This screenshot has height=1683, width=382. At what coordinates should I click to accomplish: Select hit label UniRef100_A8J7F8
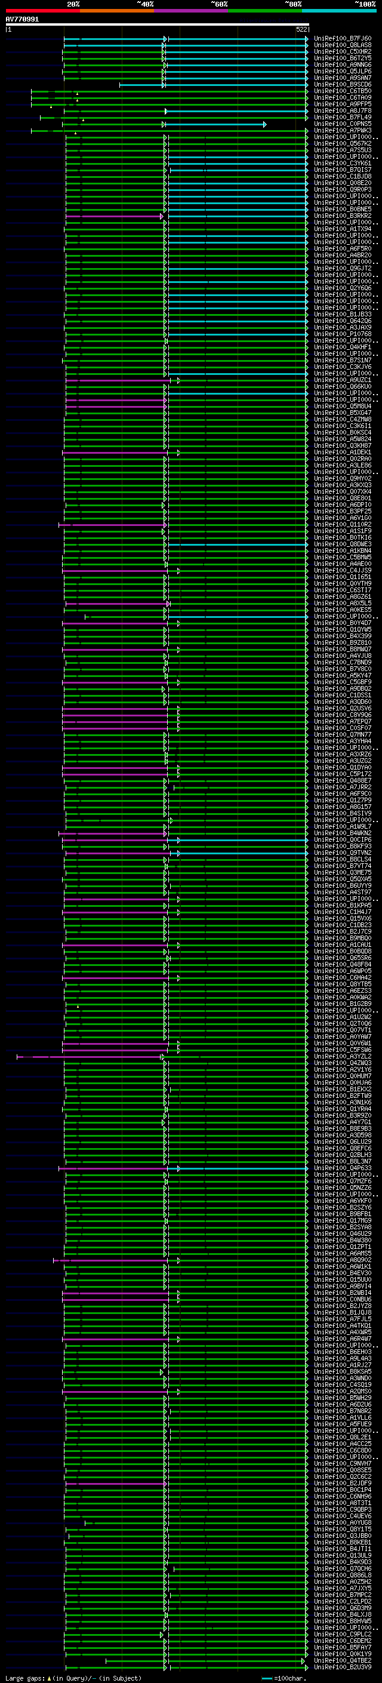pyautogui.click(x=343, y=110)
